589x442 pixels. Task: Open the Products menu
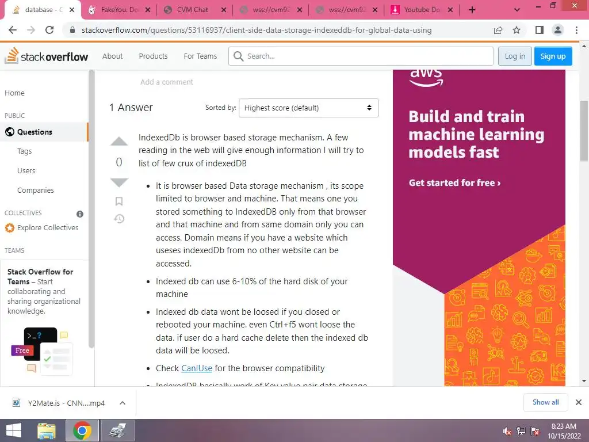click(x=153, y=56)
